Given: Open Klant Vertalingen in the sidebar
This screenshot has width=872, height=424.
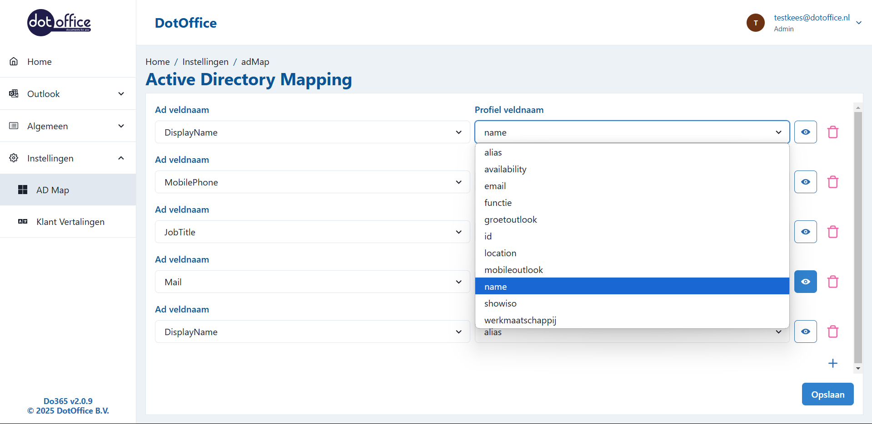Looking at the screenshot, I should click(x=70, y=222).
